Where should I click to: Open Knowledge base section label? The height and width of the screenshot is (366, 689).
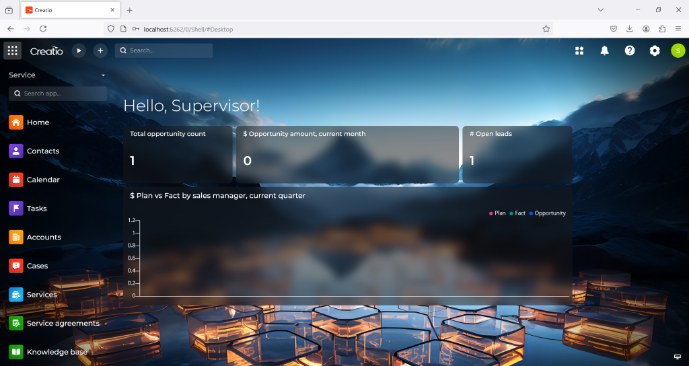coord(57,352)
